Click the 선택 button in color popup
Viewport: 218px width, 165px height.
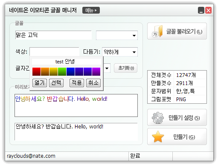[56, 83]
